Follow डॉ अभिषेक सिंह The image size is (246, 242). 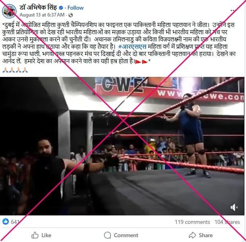point(75,8)
